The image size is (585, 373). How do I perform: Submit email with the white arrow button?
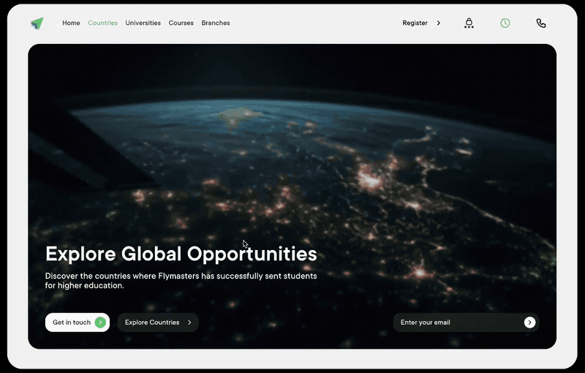coord(529,323)
